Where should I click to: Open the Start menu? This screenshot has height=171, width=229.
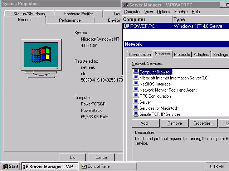[x=10, y=166]
